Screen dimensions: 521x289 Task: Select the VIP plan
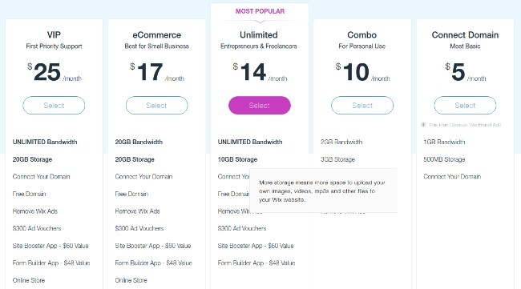pyautogui.click(x=54, y=106)
